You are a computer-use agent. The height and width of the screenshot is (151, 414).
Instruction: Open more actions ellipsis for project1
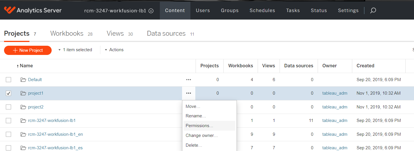(189, 93)
